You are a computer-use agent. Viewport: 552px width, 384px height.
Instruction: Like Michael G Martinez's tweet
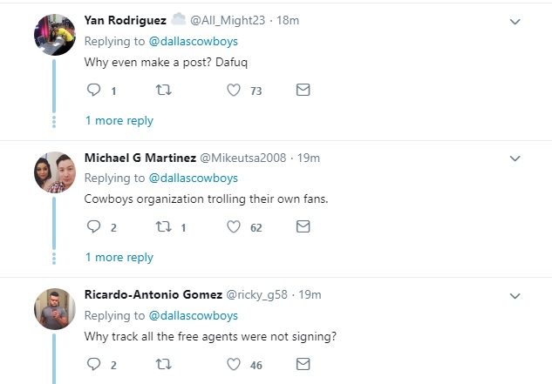click(234, 226)
